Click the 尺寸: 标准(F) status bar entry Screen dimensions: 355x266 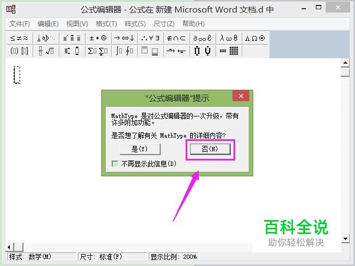click(x=113, y=257)
